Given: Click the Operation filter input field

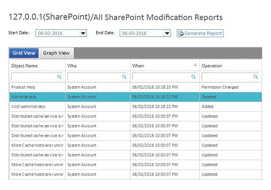Looking at the screenshot, I should pyautogui.click(x=230, y=77).
